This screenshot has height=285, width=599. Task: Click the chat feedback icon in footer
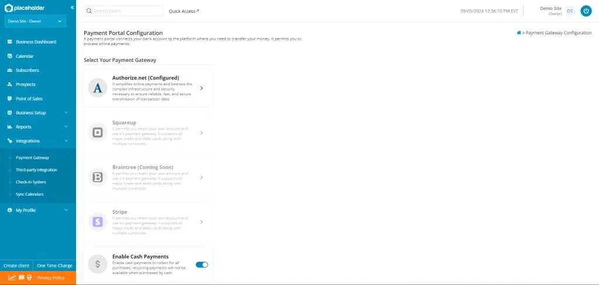(x=21, y=277)
